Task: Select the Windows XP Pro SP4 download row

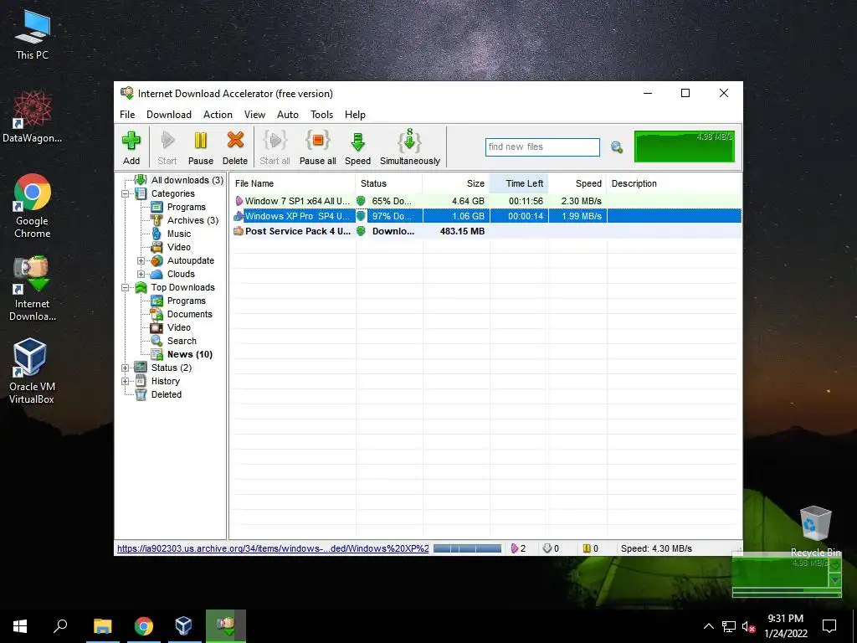Action: pyautogui.click(x=486, y=216)
